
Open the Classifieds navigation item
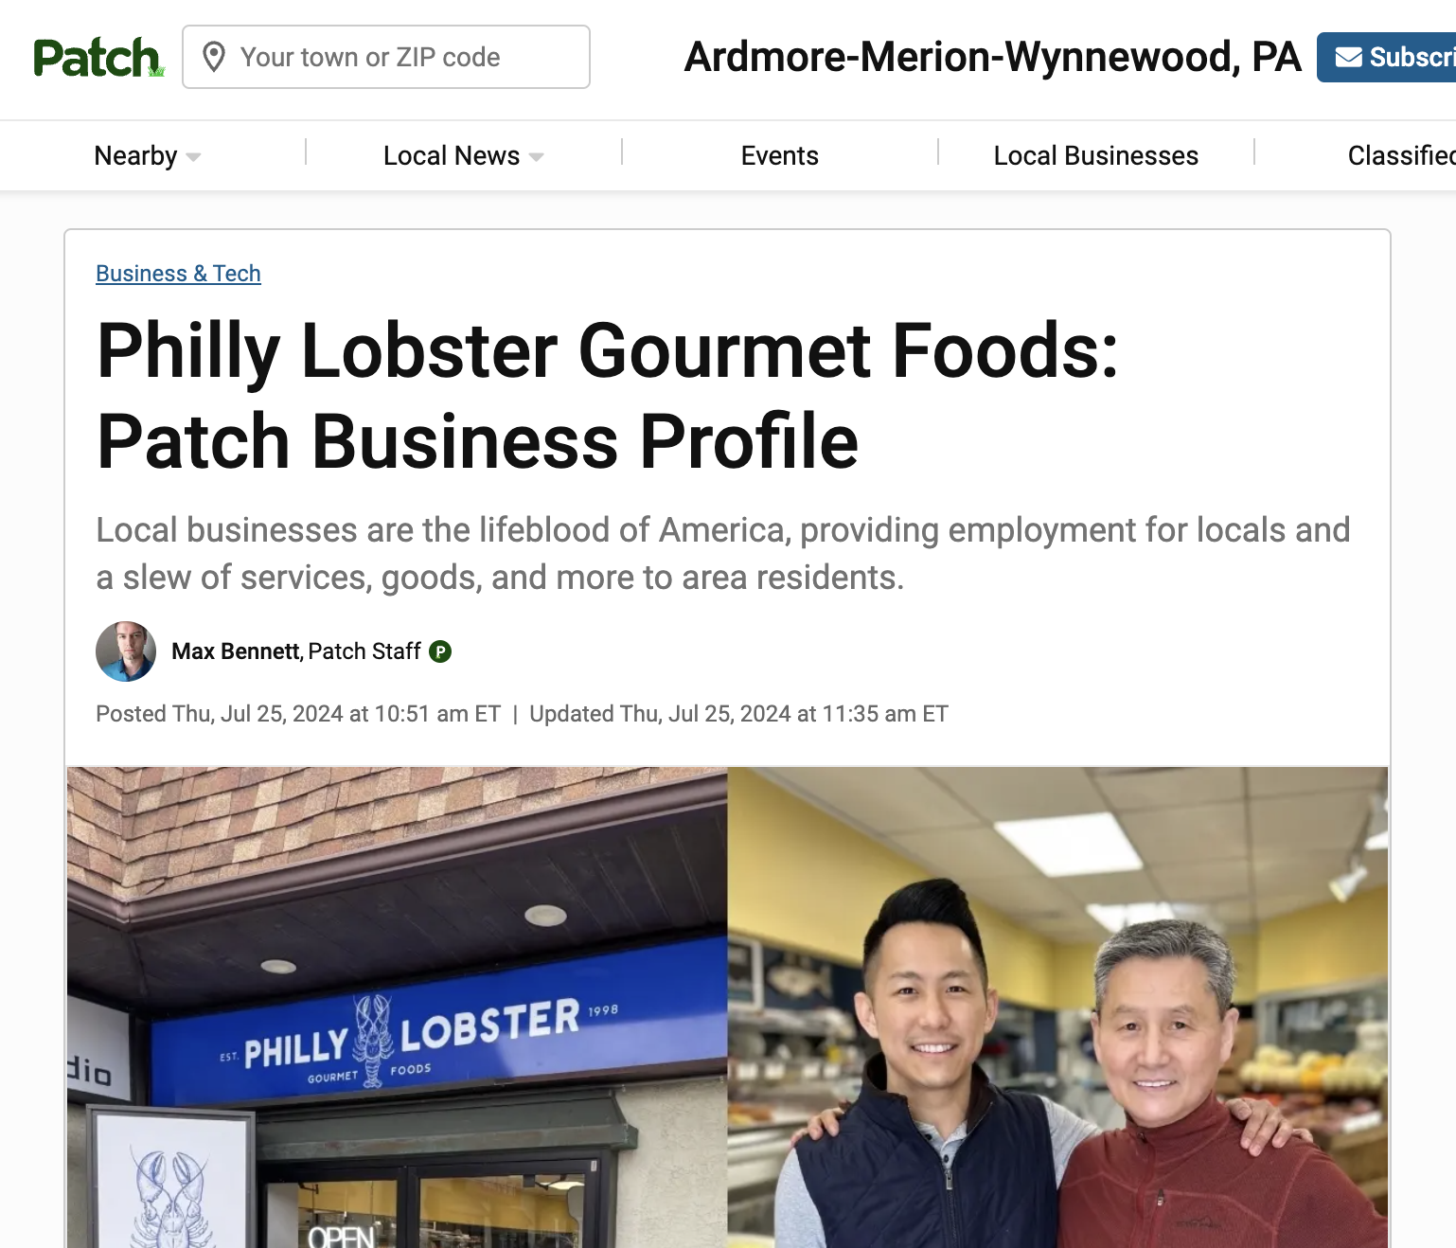pos(1401,155)
